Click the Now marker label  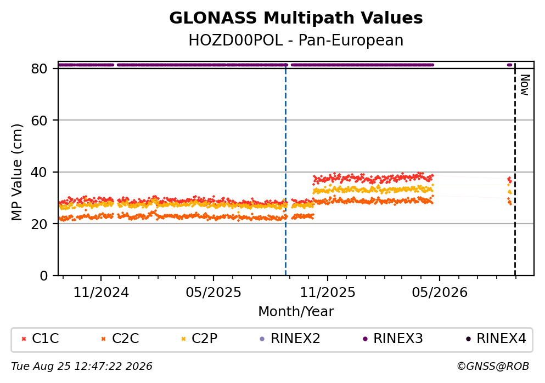(525, 85)
